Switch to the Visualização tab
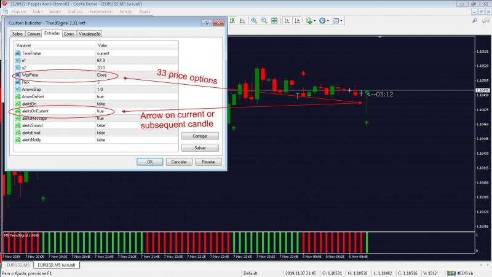This screenshot has width=492, height=277. coord(89,34)
